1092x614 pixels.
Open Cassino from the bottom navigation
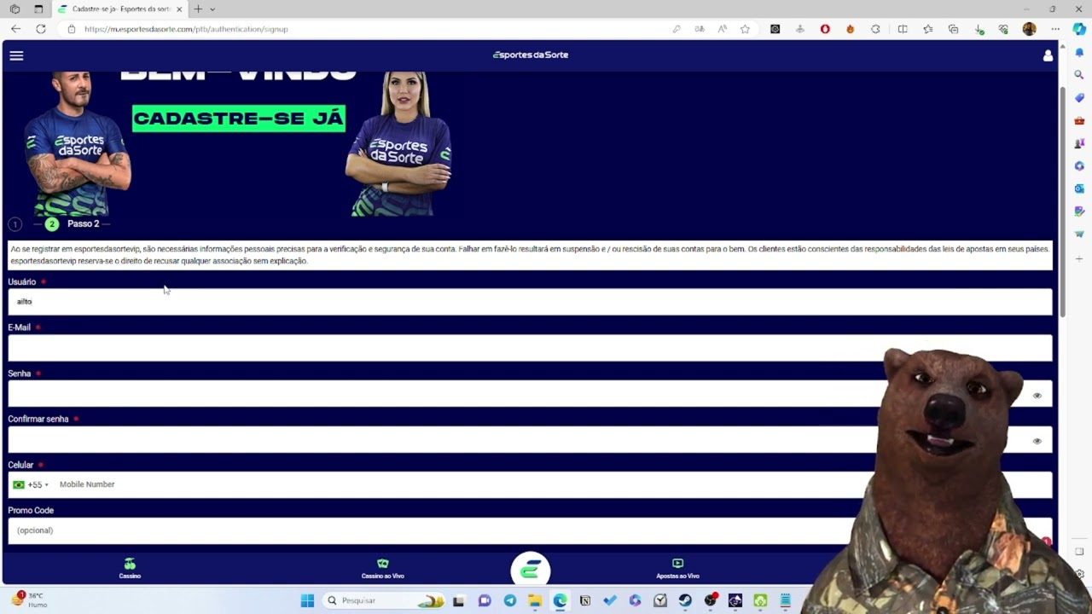(x=130, y=569)
